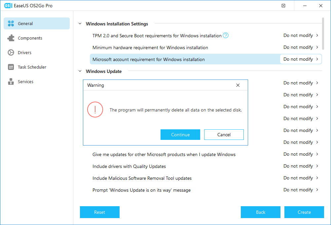Viewport: 331px width, 225px height.
Task: Click 'Include drivers with Quality Updates' text
Action: pos(129,166)
